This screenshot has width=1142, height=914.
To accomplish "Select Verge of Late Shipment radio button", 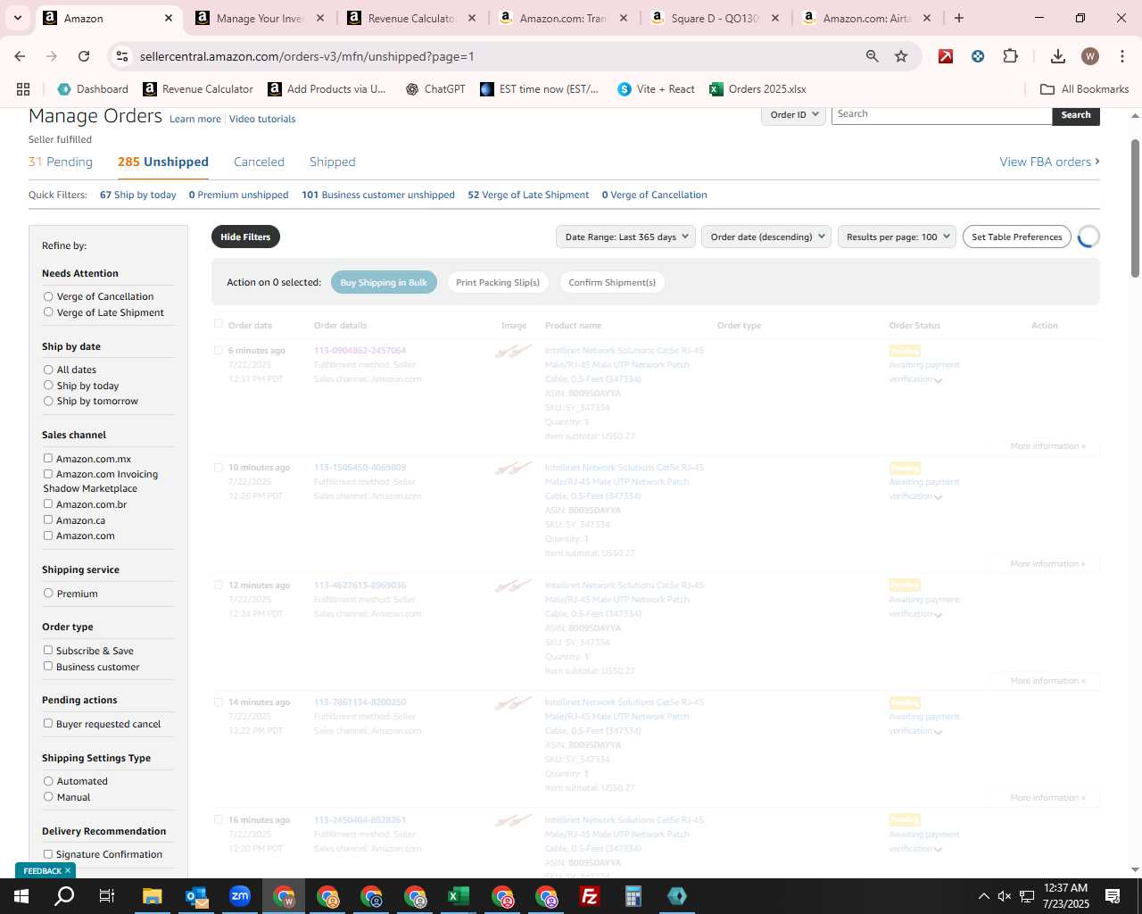I will (48, 312).
